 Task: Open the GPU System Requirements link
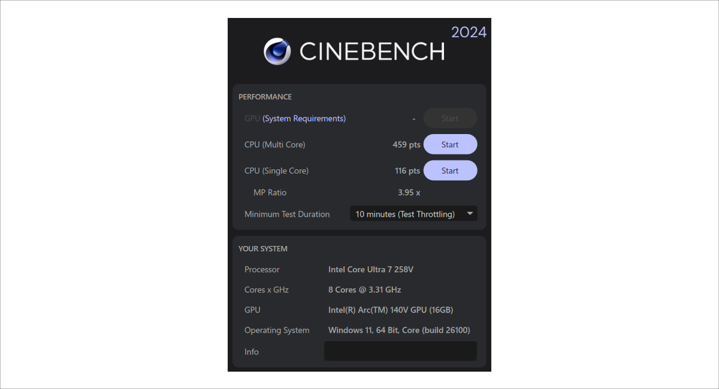(x=304, y=118)
